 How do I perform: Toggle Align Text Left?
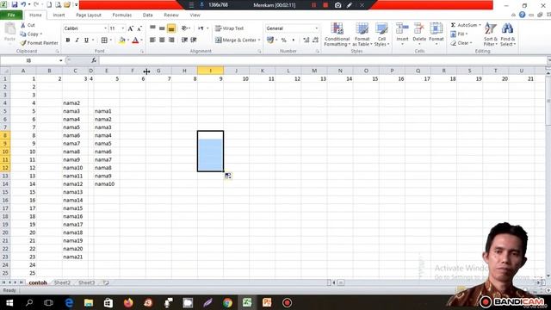point(152,40)
